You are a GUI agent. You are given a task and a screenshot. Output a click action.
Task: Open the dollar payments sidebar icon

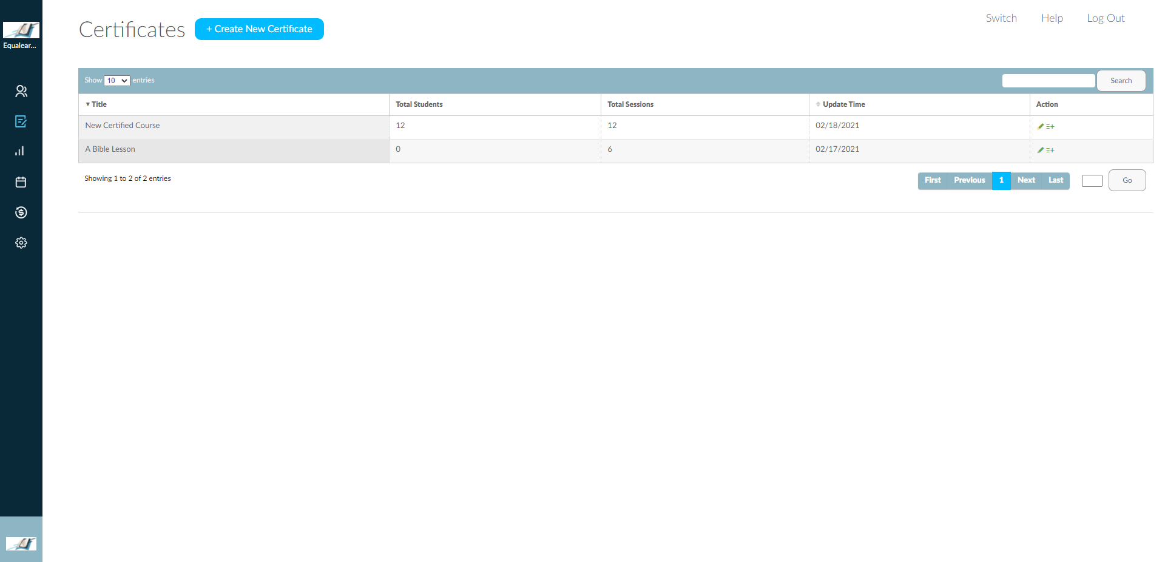coord(21,212)
